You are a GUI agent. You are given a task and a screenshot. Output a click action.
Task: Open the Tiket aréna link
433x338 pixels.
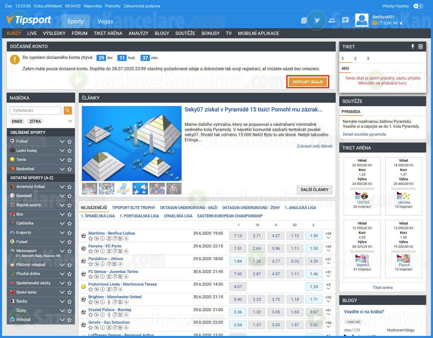point(383,287)
